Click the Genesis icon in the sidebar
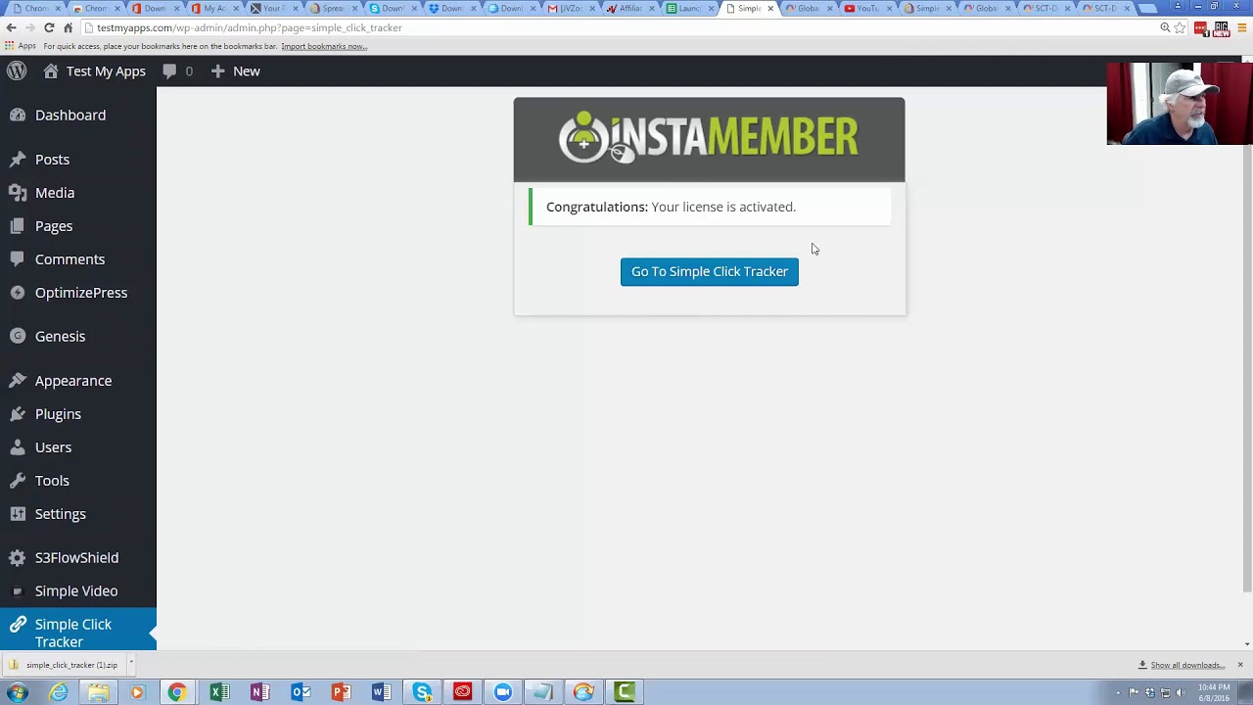 pyautogui.click(x=18, y=336)
